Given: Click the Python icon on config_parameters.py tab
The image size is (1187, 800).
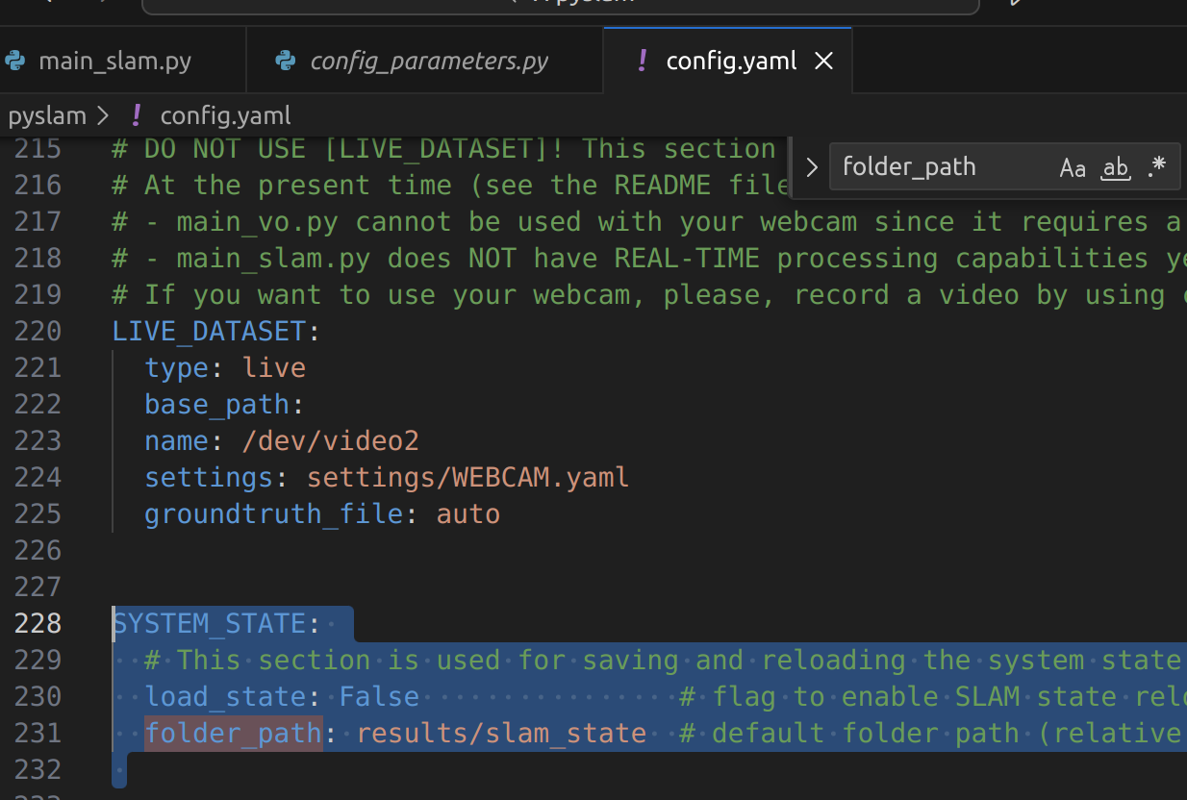Looking at the screenshot, I should pos(285,62).
